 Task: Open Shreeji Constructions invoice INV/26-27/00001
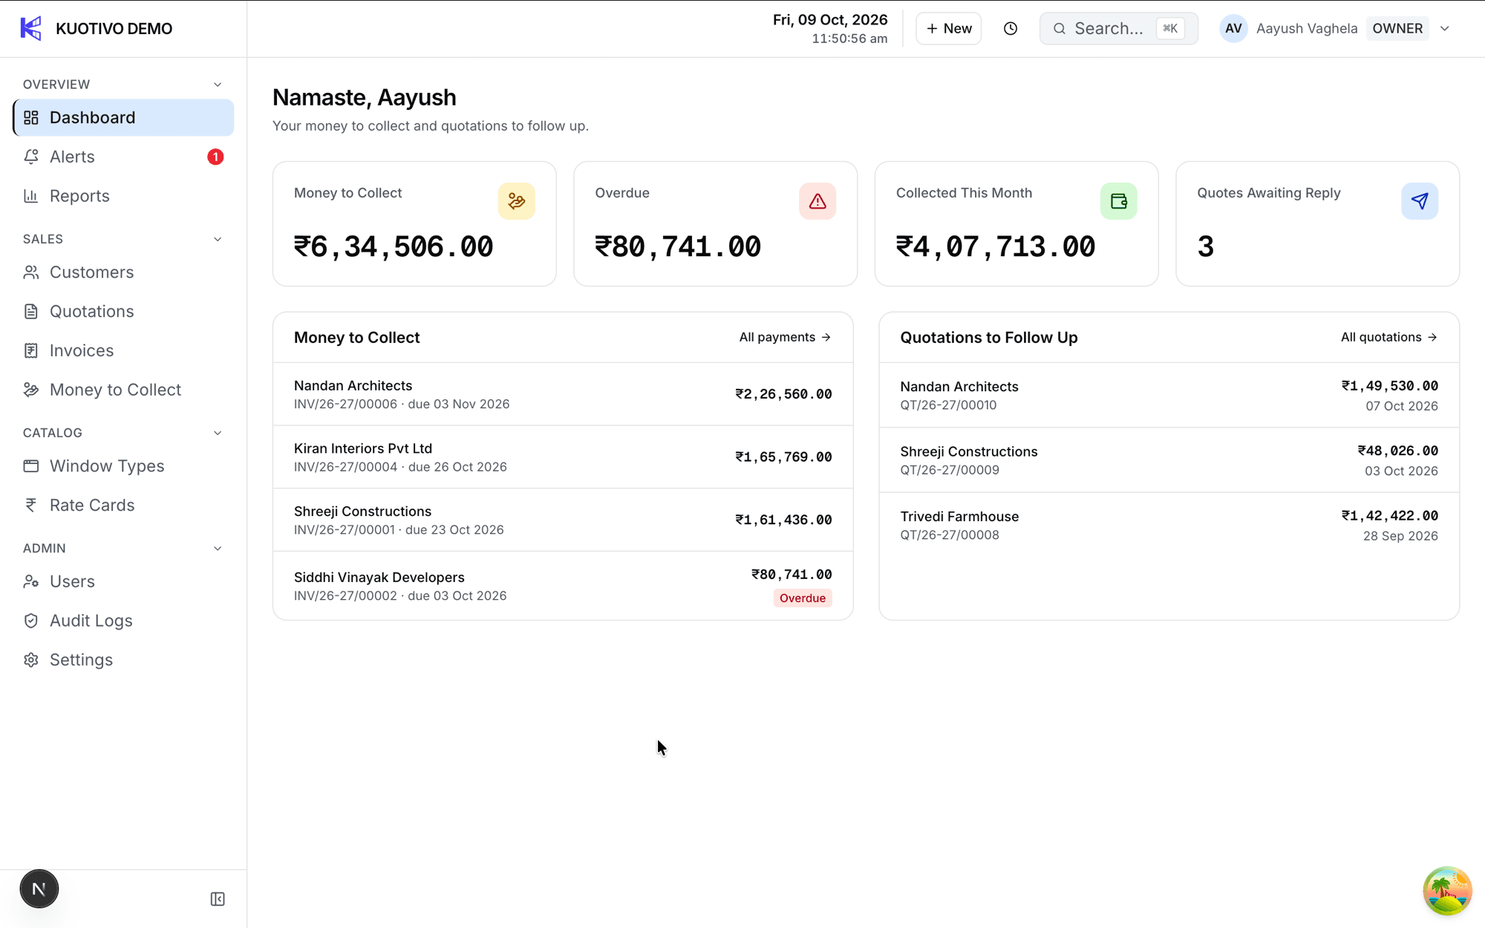(563, 520)
